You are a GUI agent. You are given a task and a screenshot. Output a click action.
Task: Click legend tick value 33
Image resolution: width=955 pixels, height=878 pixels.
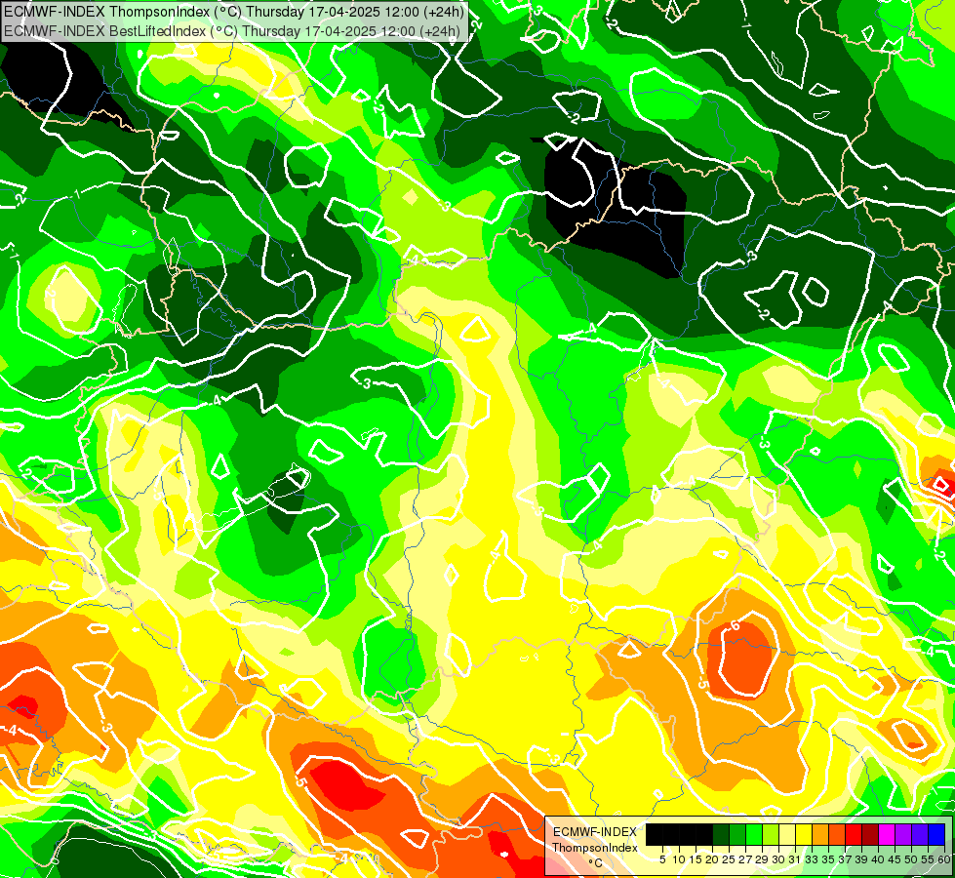click(812, 859)
